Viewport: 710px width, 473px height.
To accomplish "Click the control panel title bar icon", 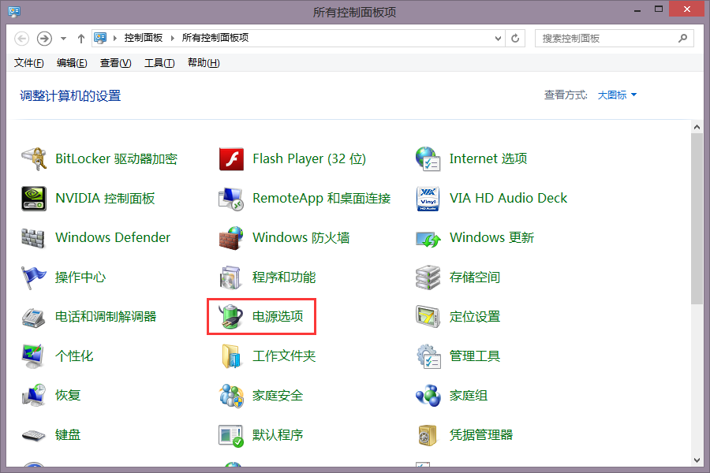I will click(x=14, y=11).
